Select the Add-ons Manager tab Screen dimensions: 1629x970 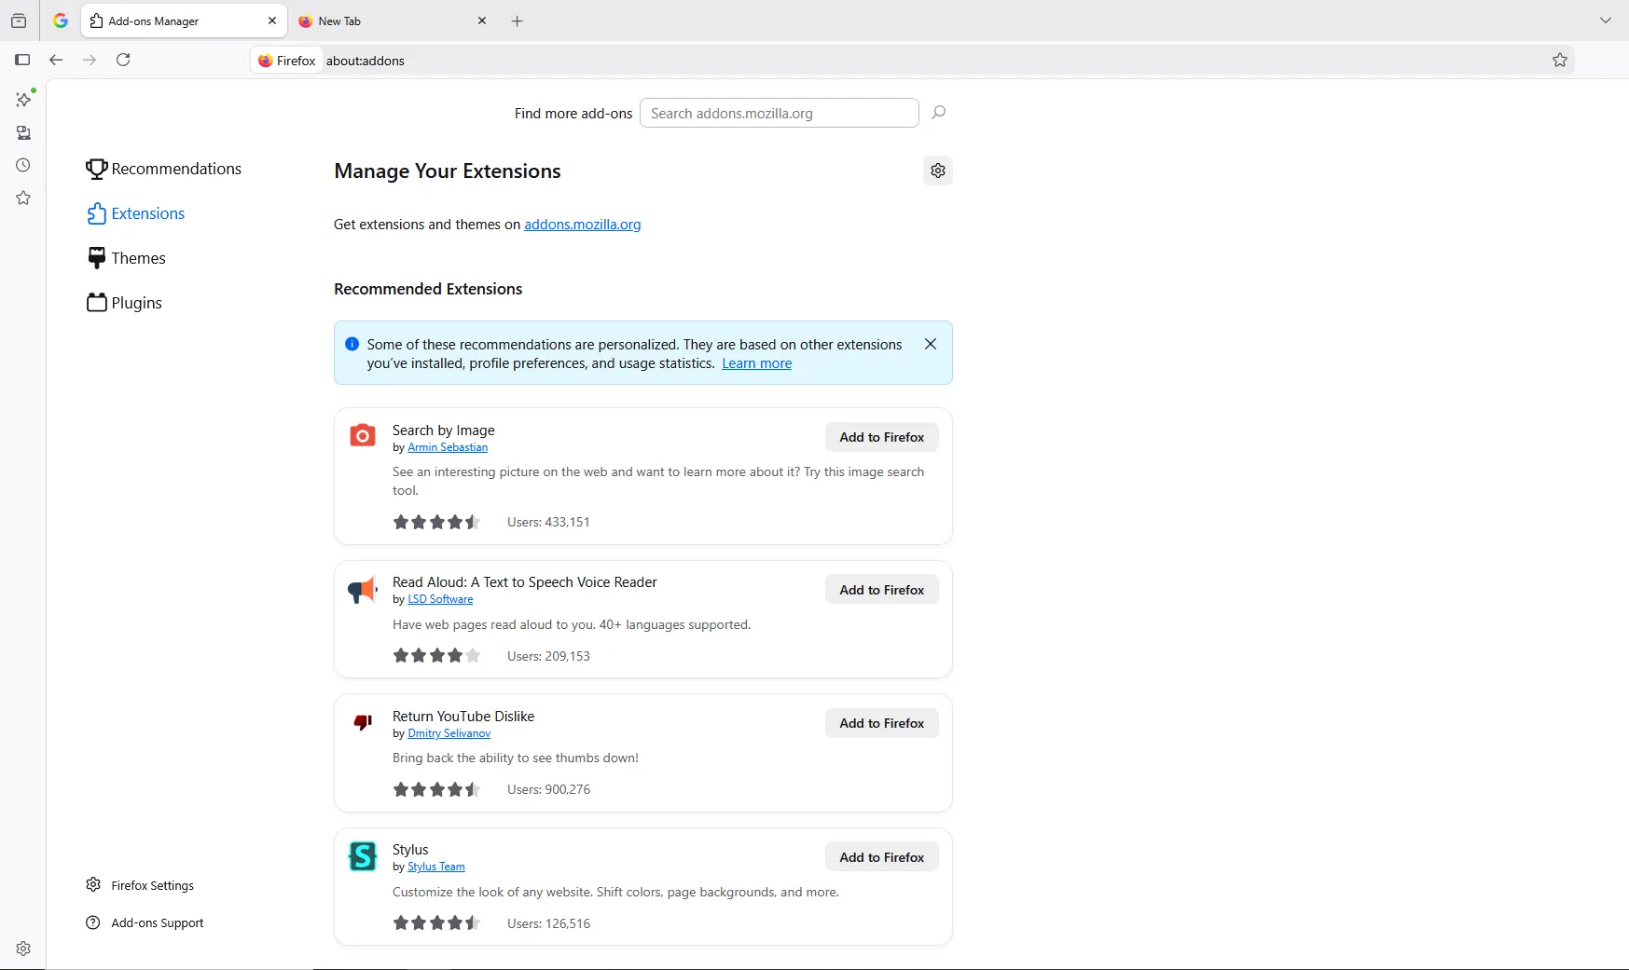[x=184, y=20]
